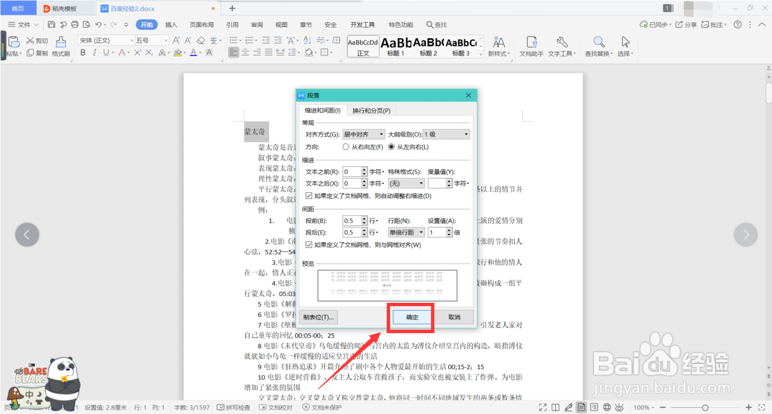
Task: Click 取消 button in paragraph dialog
Action: (x=454, y=317)
